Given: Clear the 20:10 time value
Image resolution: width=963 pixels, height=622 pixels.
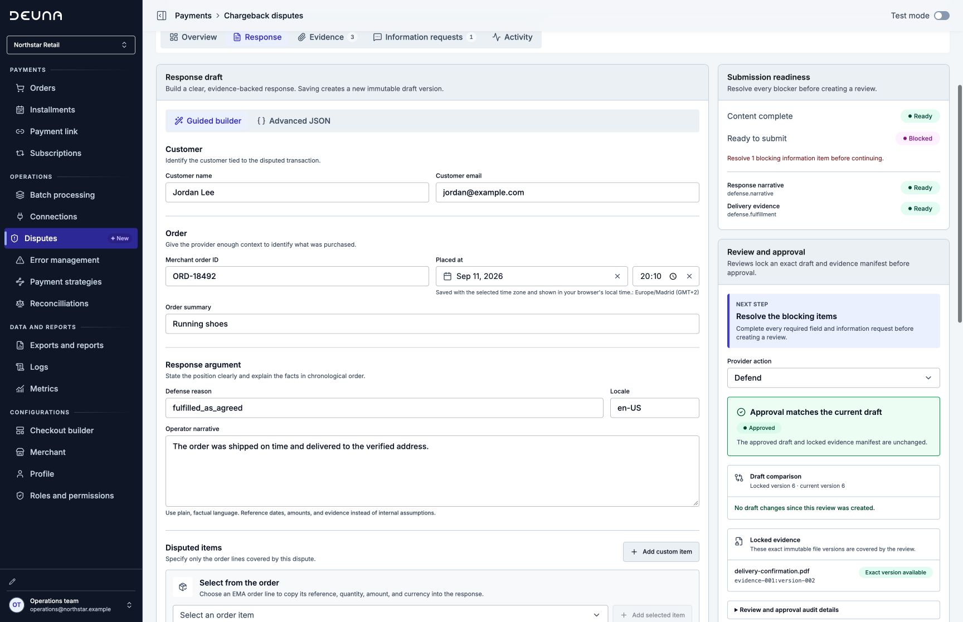Looking at the screenshot, I should [689, 276].
